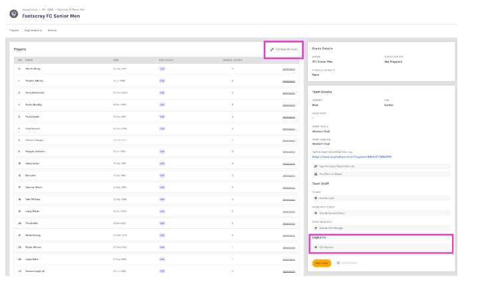Image resolution: width=482 pixels, height=284 pixels.
Task: Switch to the Registrations tab
Action: (33, 31)
